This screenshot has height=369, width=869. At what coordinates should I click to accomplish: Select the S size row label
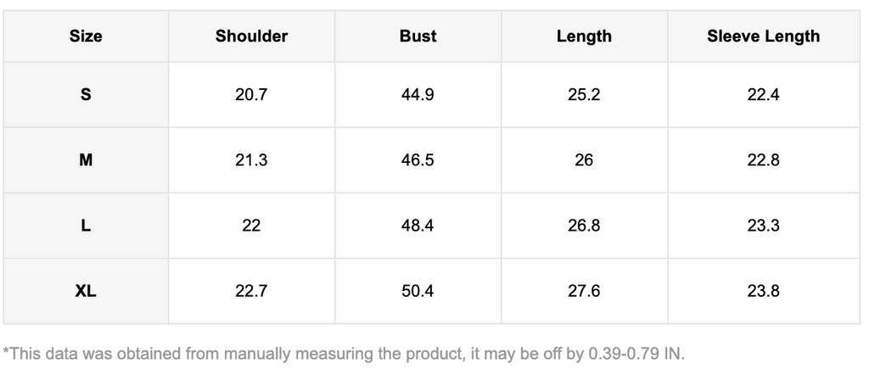pyautogui.click(x=86, y=94)
